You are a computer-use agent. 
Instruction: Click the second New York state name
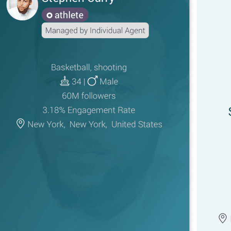(x=88, y=124)
